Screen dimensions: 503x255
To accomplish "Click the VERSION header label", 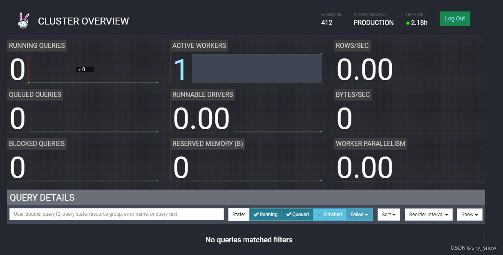I will click(x=331, y=15).
